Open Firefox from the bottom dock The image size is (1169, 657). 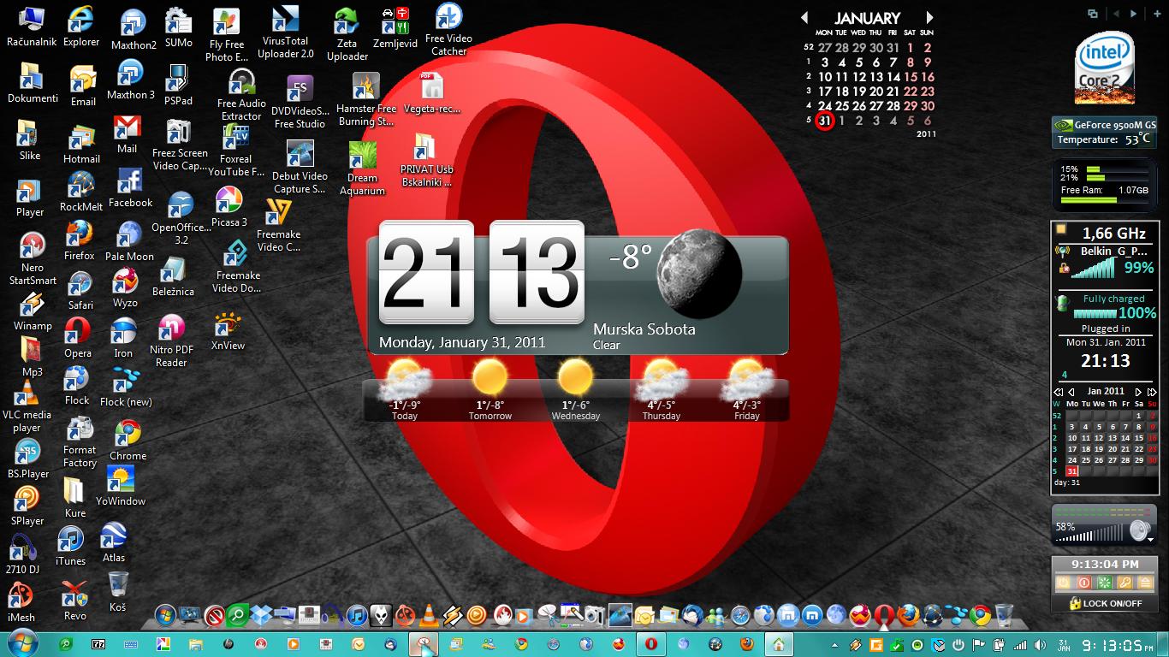coord(908,614)
